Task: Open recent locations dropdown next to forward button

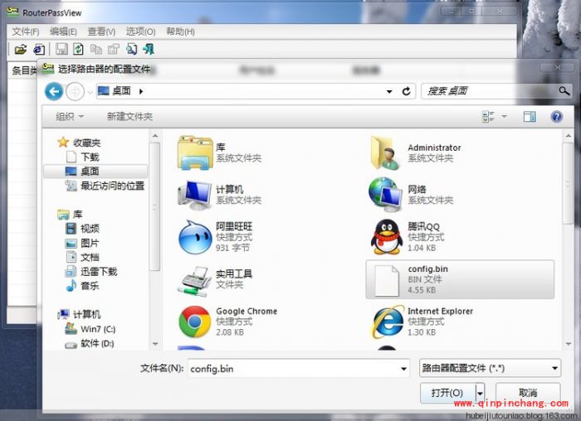Action: 90,92
